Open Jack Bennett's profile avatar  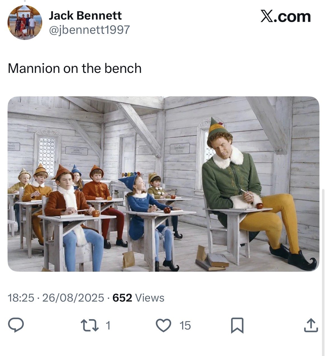click(25, 23)
